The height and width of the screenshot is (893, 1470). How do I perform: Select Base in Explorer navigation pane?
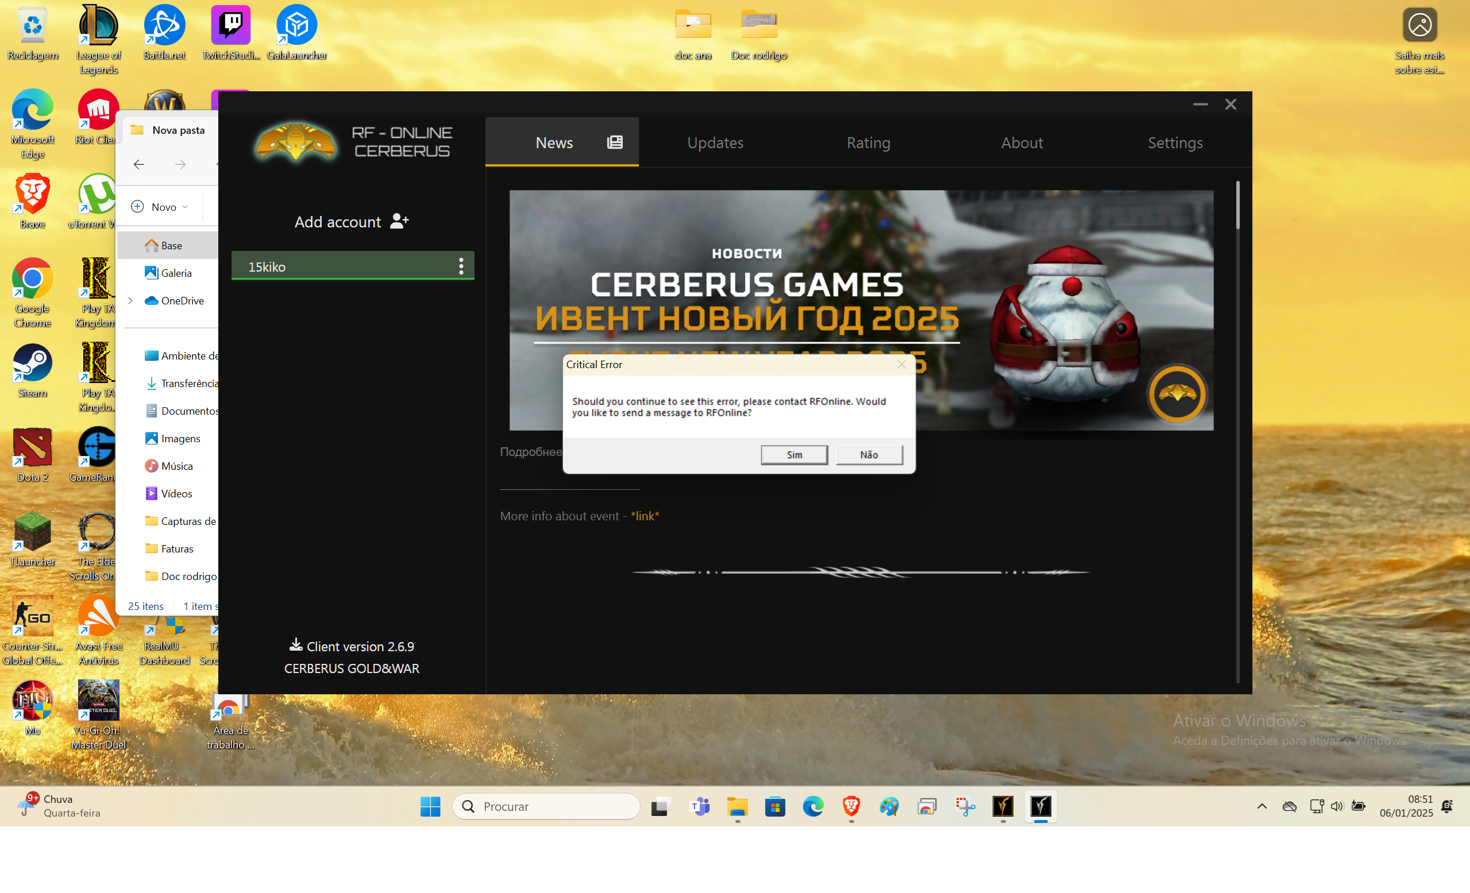pos(168,245)
